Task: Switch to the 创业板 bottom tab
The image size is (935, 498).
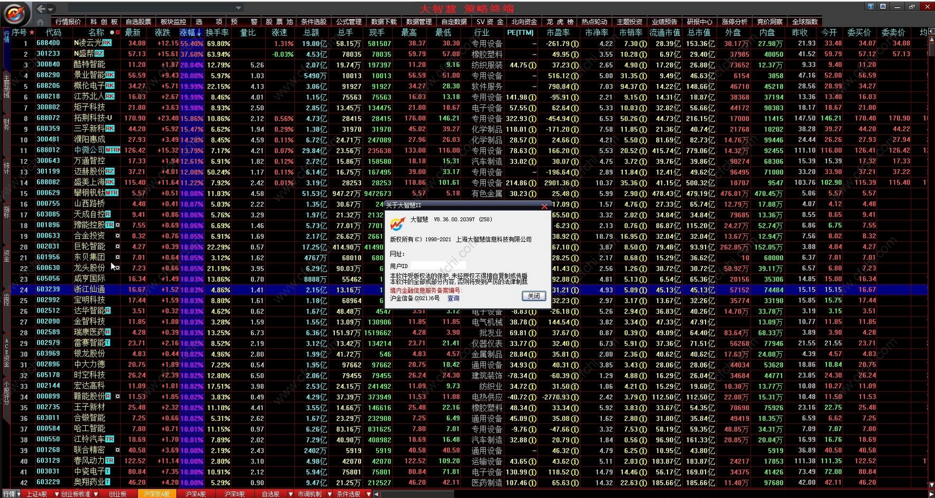Action: (x=118, y=494)
